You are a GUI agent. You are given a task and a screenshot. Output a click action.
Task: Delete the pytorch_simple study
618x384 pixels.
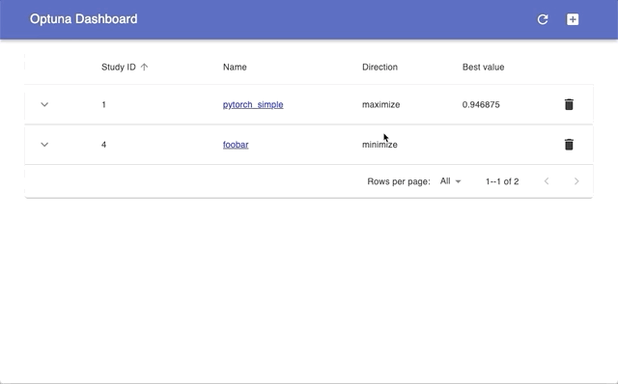(x=569, y=104)
